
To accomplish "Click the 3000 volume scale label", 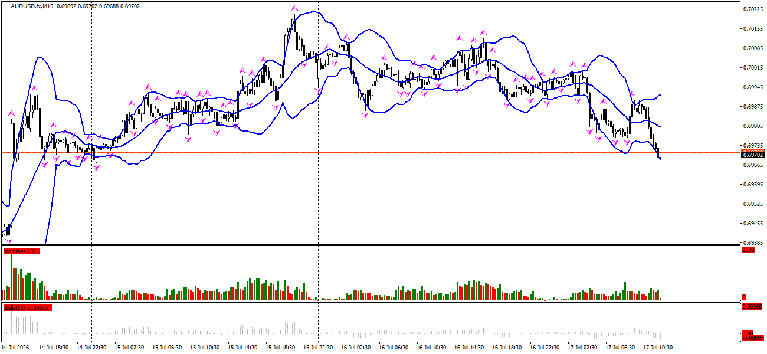I will tap(748, 250).
